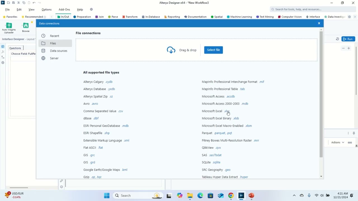Save the workflow with the disk icon
The height and width of the screenshot is (201, 358).
click(13, 3)
